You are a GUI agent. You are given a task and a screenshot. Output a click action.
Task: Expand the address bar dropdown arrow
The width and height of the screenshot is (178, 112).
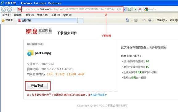click(125, 9)
